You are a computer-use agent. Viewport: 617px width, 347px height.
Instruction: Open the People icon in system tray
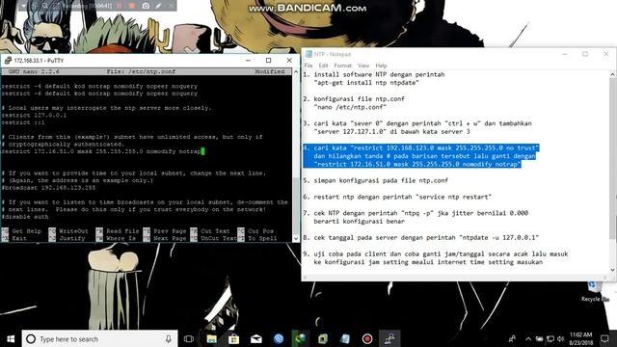[x=512, y=338]
